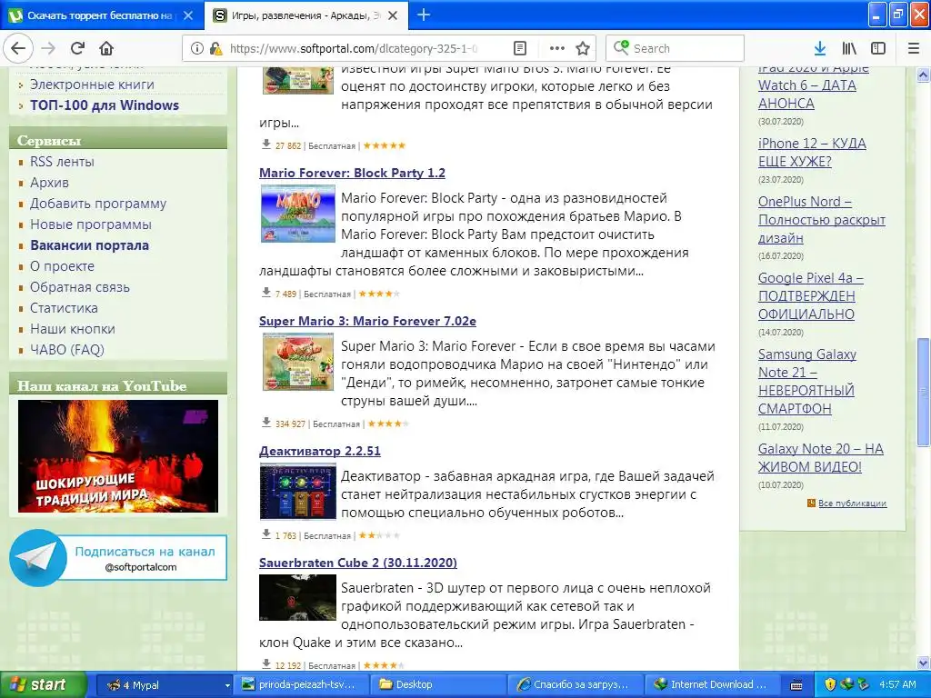Click page scrollbar up arrow
Viewport: 931px width, 698px height.
(x=924, y=75)
